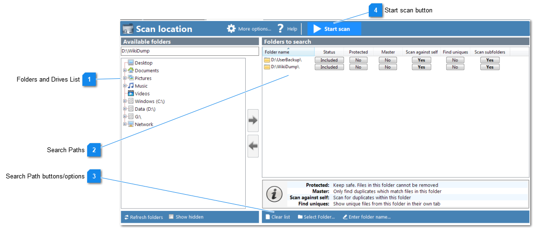Toggle Status Included for D:\WikiDump\
Image resolution: width=534 pixels, height=229 pixels.
click(x=329, y=67)
